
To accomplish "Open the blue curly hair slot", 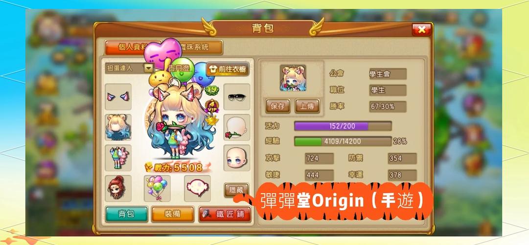I will [x=118, y=127].
